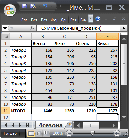Open dropdown next to the preview icon
Viewport: 129px width, 138px height.
[39, 6]
